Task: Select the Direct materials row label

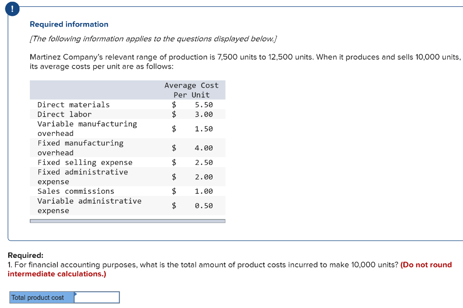Action: [x=74, y=105]
